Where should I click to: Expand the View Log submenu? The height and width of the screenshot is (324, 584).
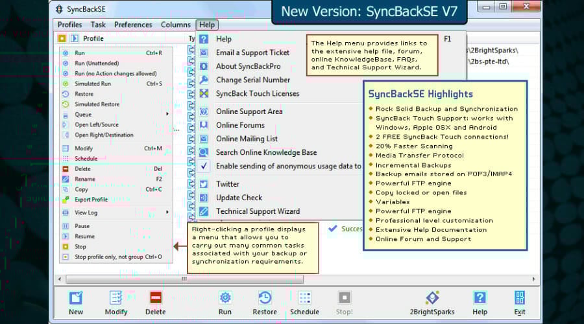tap(167, 213)
